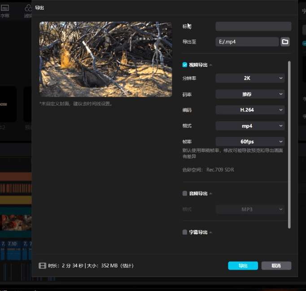Open the 格式 format dropdown showing mp4
The width and height of the screenshot is (306, 291).
click(250, 126)
